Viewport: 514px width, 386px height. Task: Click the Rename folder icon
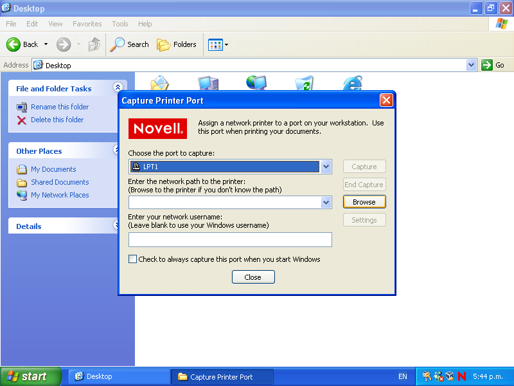(x=22, y=107)
